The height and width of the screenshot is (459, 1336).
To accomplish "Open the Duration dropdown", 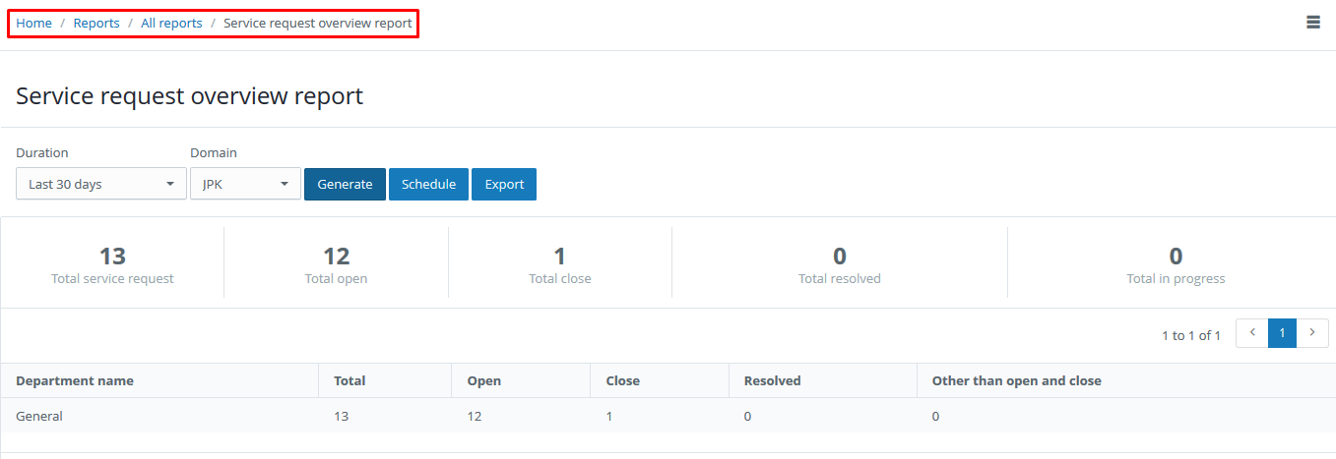I will [x=101, y=184].
